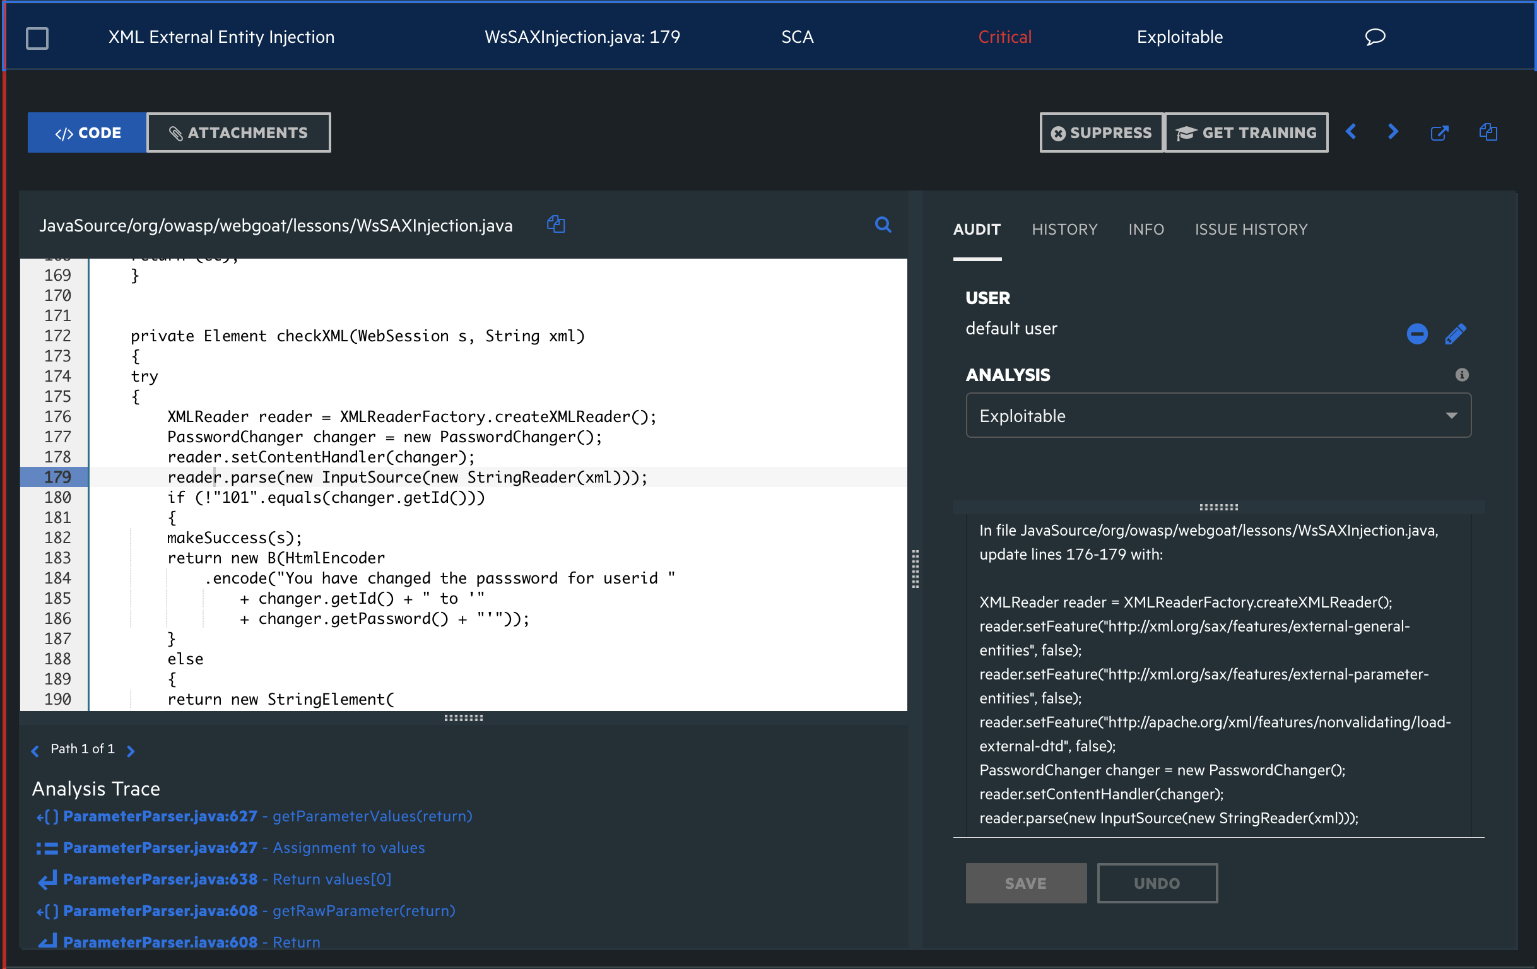The image size is (1537, 969).
Task: Click copy issue link icon top right
Action: [1488, 132]
